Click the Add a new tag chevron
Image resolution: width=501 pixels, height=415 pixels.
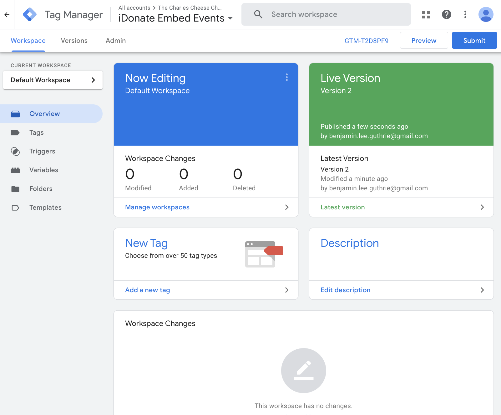(x=287, y=290)
